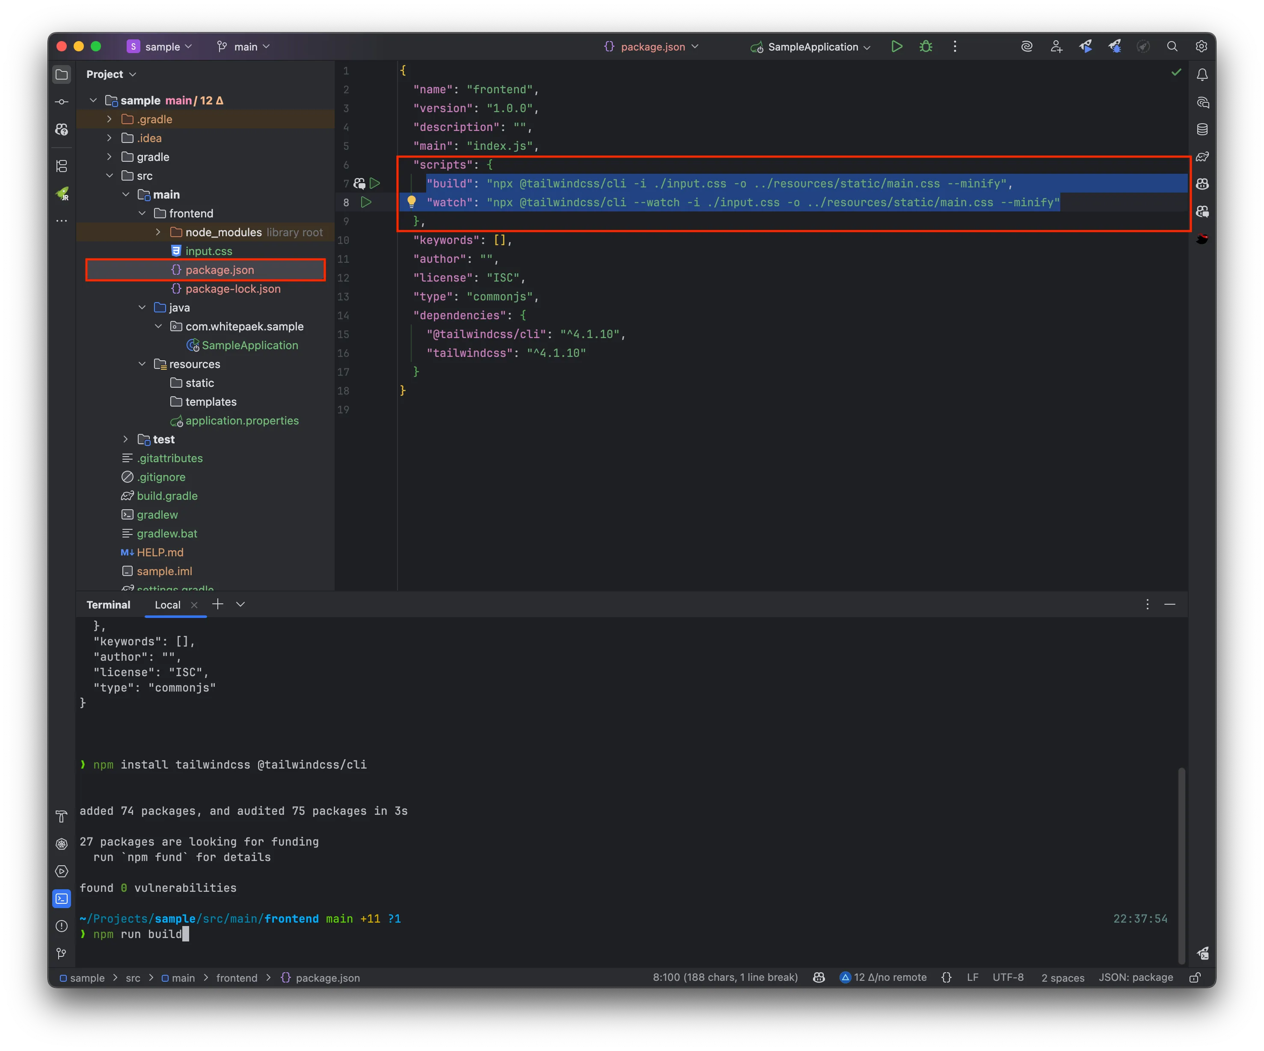
Task: Open the sample project dropdown
Action: 160,46
